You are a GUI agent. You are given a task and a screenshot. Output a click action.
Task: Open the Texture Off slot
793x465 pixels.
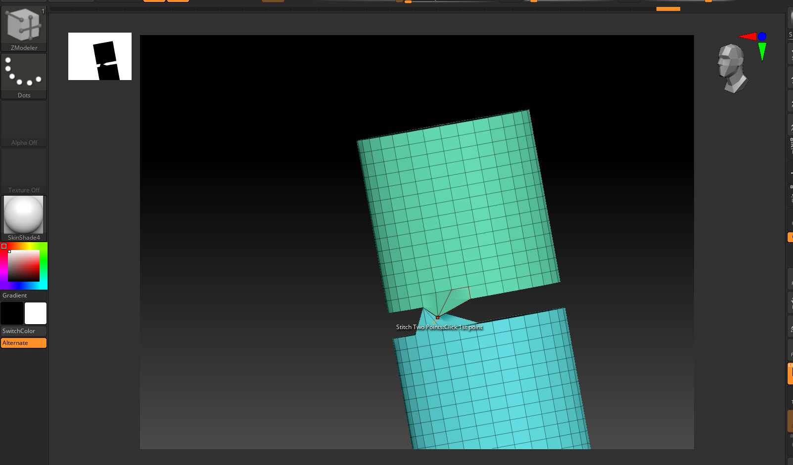(24, 171)
